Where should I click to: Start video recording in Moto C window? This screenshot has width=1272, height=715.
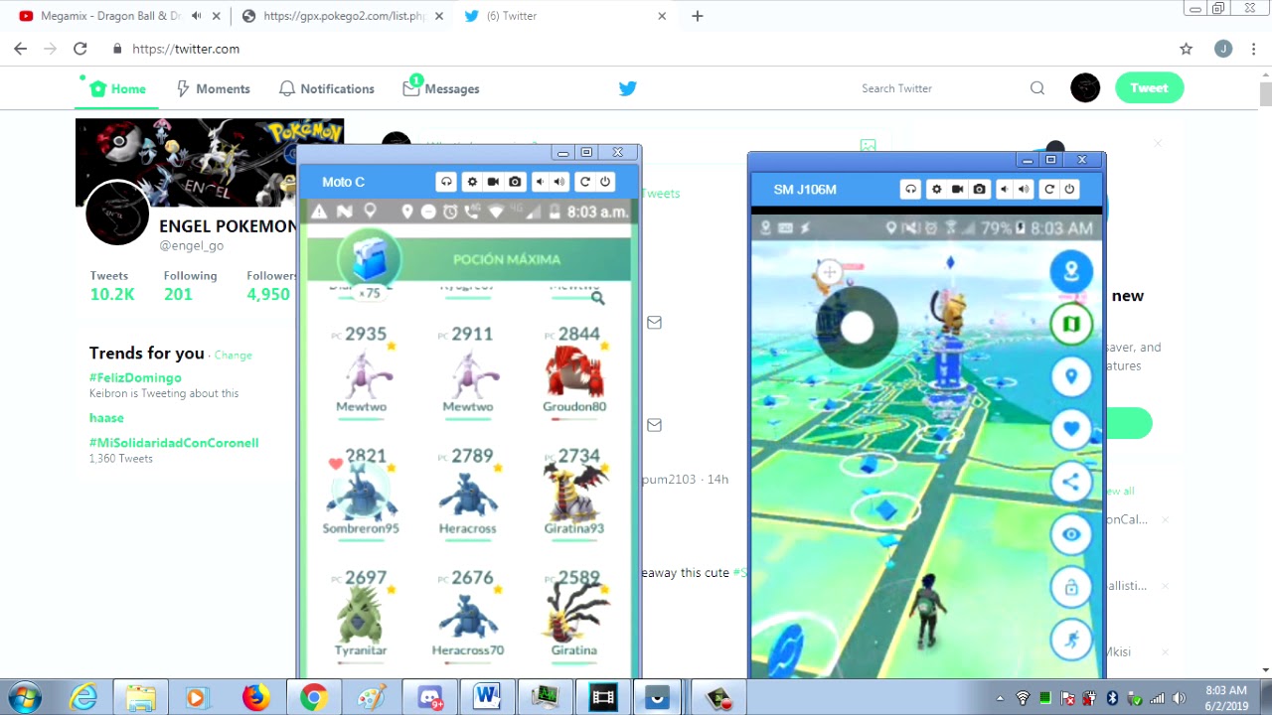[493, 182]
